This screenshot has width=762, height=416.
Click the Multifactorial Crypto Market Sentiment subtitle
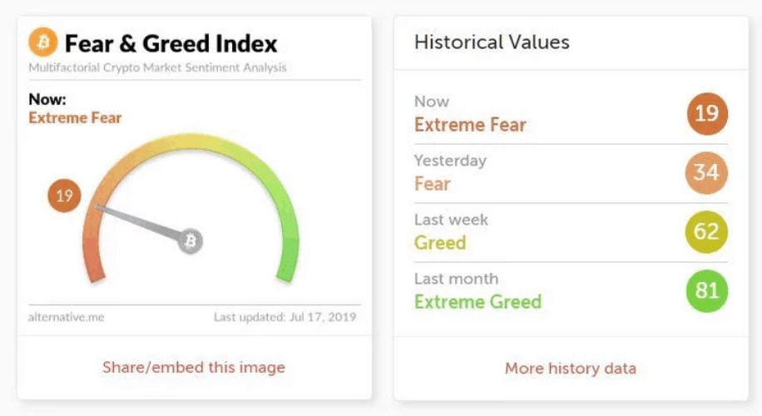157,67
